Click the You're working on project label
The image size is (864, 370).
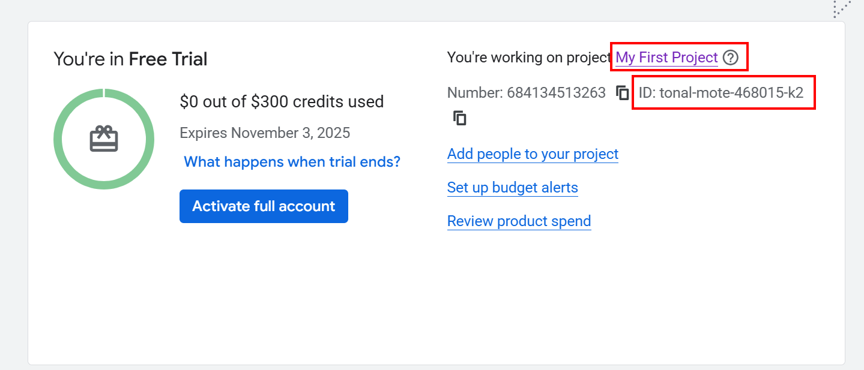pyautogui.click(x=527, y=57)
